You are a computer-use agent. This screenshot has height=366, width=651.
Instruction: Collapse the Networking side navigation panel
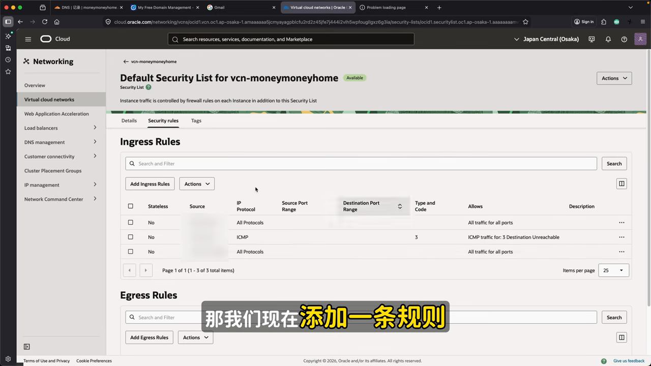pyautogui.click(x=27, y=347)
